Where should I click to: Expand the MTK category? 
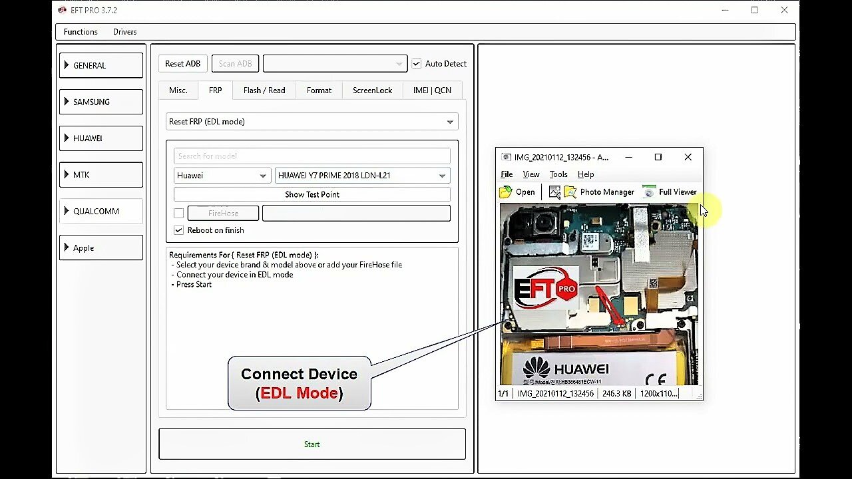pyautogui.click(x=101, y=174)
